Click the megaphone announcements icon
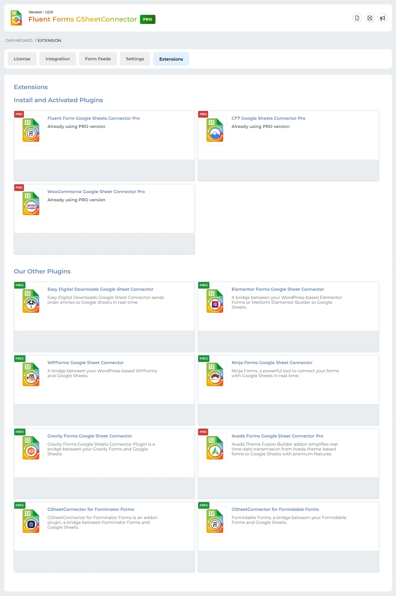Image resolution: width=396 pixels, height=596 pixels. pos(382,18)
